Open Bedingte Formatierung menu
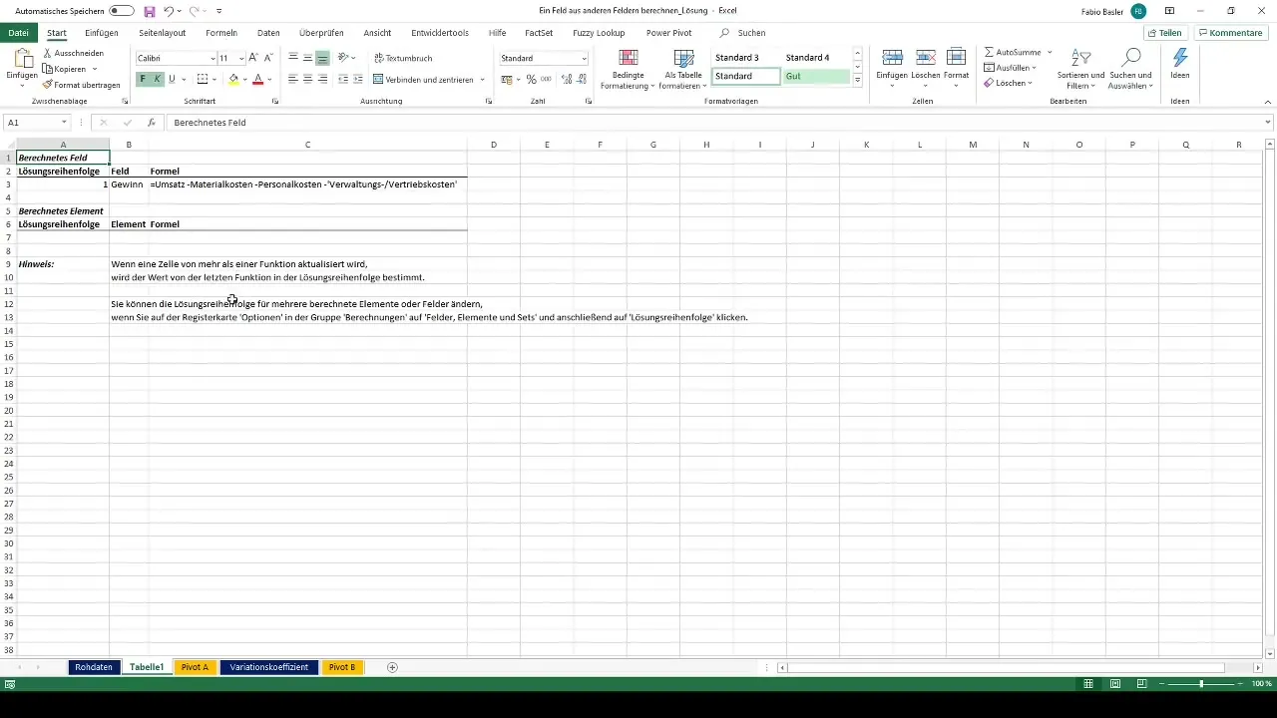 pos(629,69)
